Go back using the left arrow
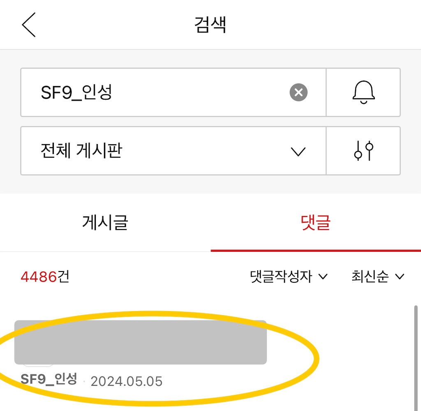 29,25
